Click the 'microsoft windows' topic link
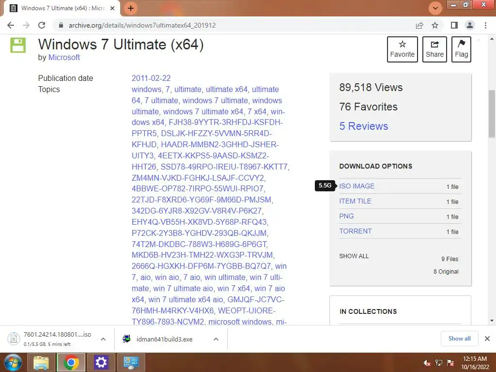 coord(240,322)
